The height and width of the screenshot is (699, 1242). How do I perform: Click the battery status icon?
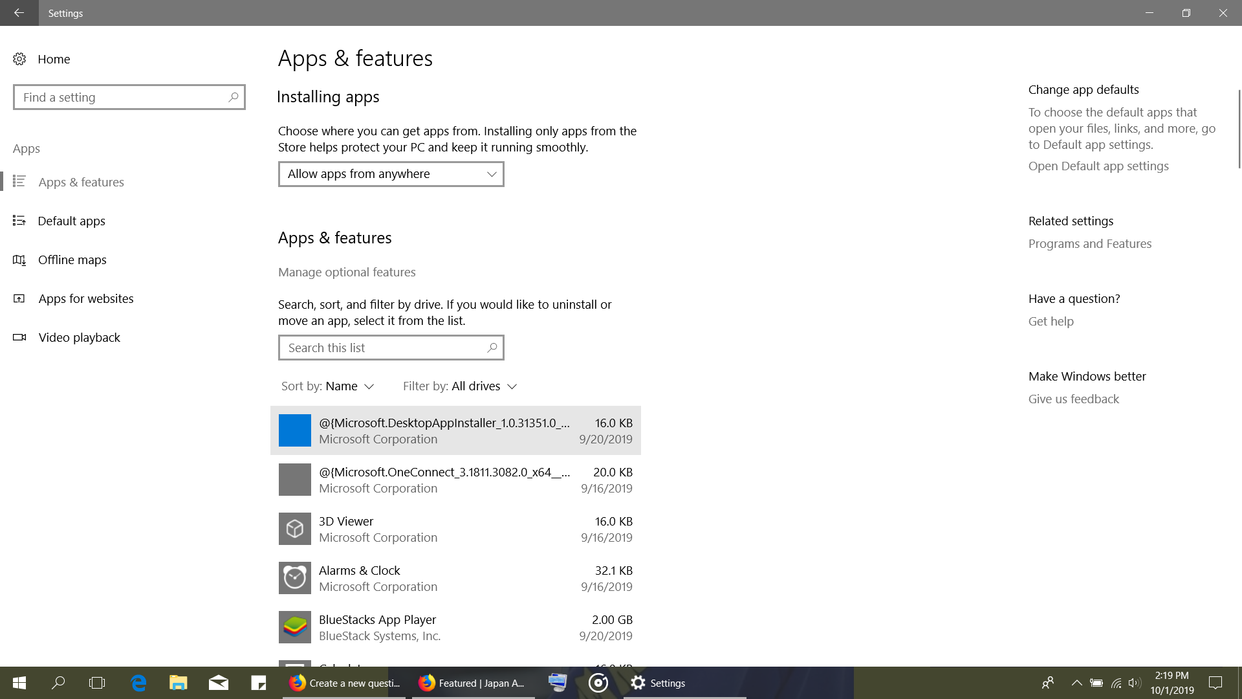tap(1096, 683)
